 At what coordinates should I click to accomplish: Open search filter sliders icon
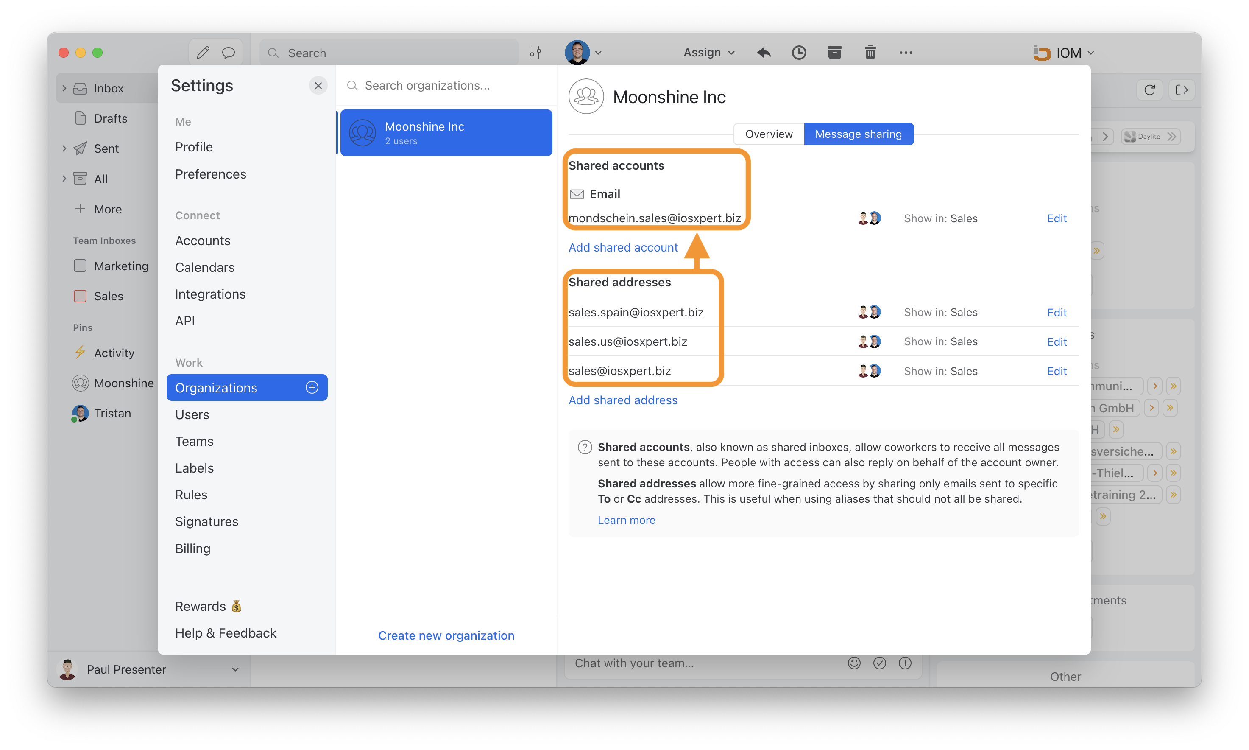(x=535, y=53)
